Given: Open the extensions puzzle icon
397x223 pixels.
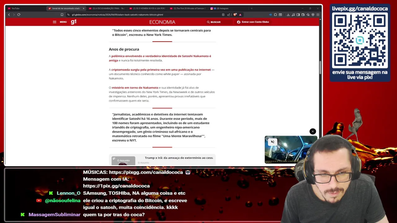Looking at the screenshot, I should [275, 15].
